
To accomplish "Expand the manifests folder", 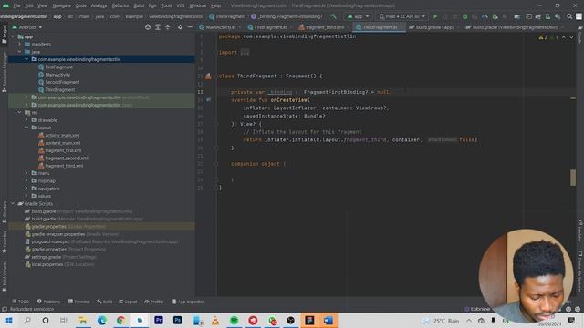I will point(20,45).
